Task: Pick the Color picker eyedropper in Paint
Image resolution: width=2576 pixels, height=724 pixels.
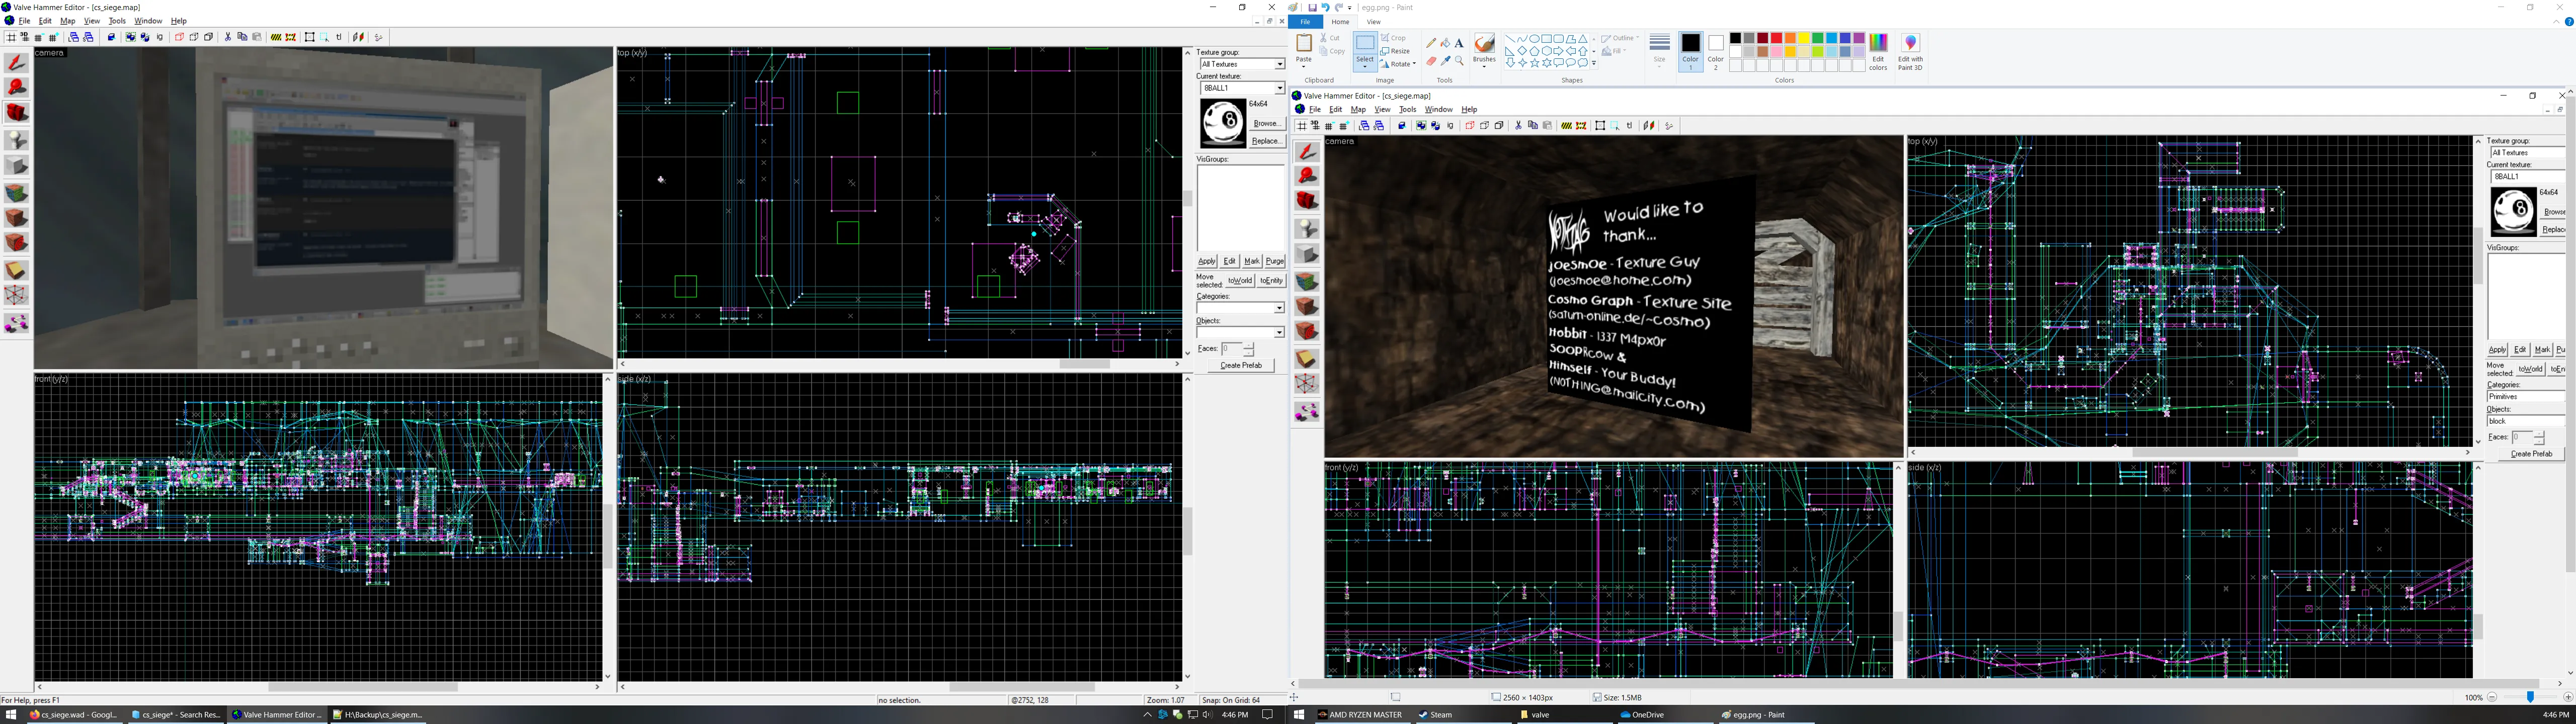Action: (x=1445, y=61)
